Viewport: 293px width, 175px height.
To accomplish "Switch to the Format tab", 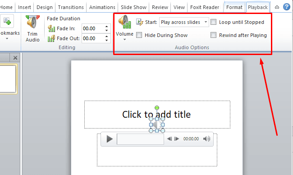I will [x=234, y=7].
